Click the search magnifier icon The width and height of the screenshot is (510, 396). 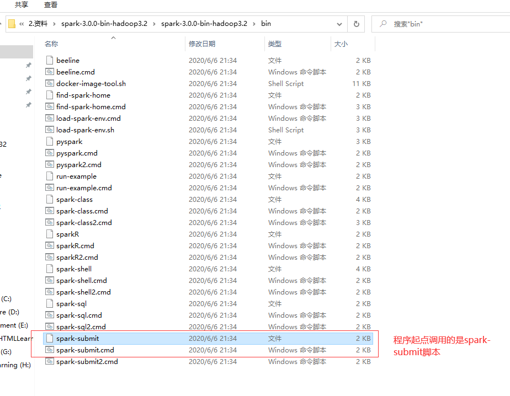383,24
